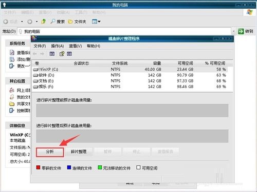Click the 容量 column header
The width and height of the screenshot is (257, 192).
pyautogui.click(x=157, y=63)
